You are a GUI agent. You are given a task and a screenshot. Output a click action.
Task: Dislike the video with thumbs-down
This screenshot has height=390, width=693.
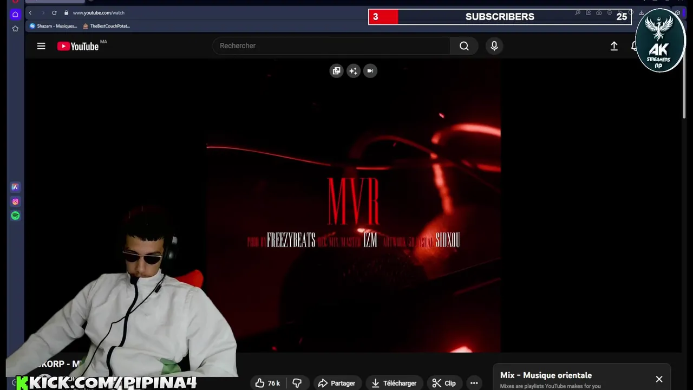(297, 383)
